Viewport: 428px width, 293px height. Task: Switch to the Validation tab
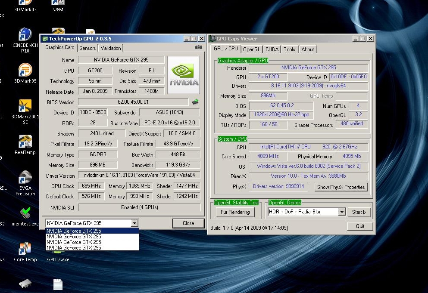pyautogui.click(x=111, y=48)
